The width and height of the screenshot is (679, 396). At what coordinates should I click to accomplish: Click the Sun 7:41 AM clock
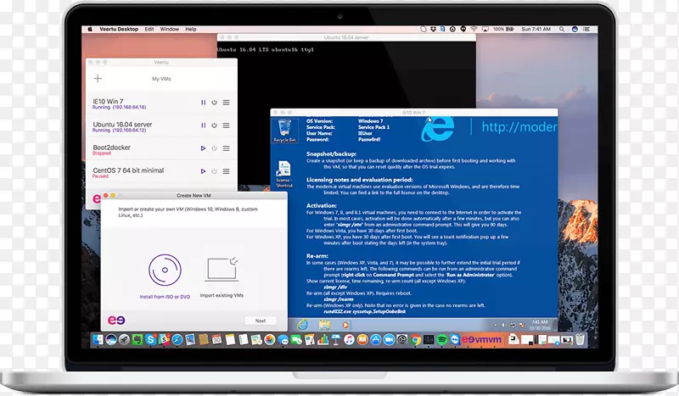click(x=536, y=29)
